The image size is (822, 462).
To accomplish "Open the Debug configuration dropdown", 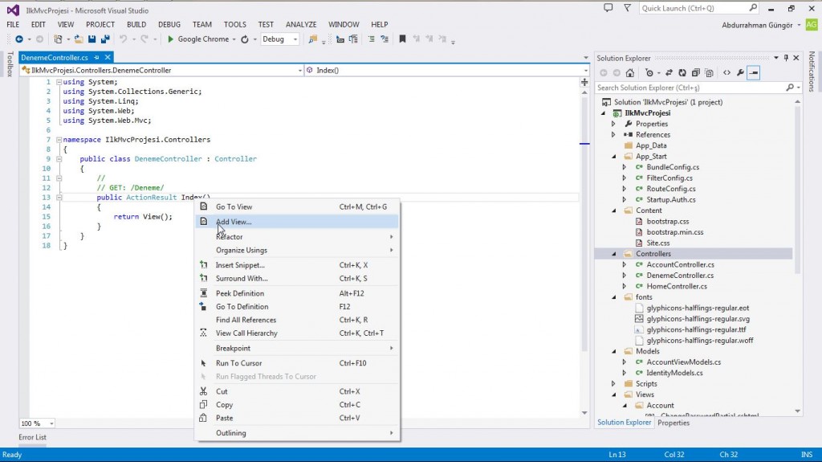I will tap(295, 39).
